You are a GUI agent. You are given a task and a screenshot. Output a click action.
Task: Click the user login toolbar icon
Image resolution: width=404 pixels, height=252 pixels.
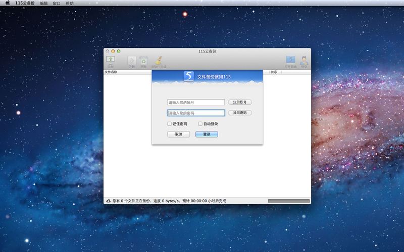tap(304, 60)
